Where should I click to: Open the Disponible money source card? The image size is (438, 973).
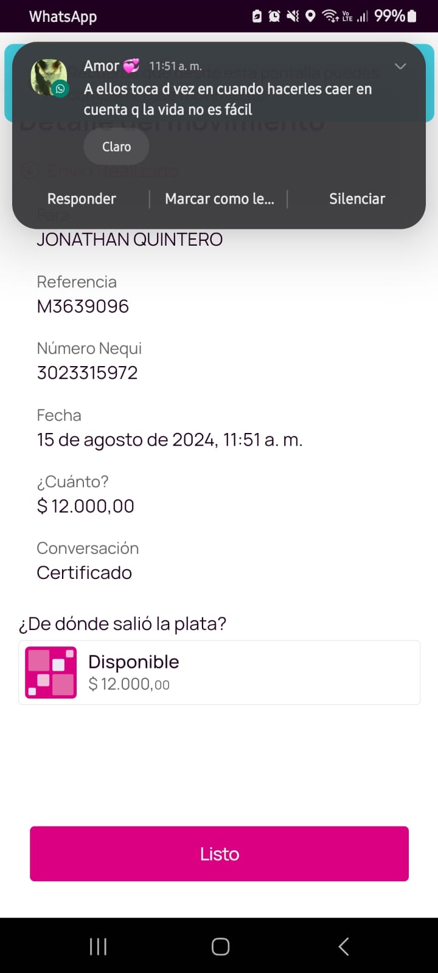coord(243,673)
